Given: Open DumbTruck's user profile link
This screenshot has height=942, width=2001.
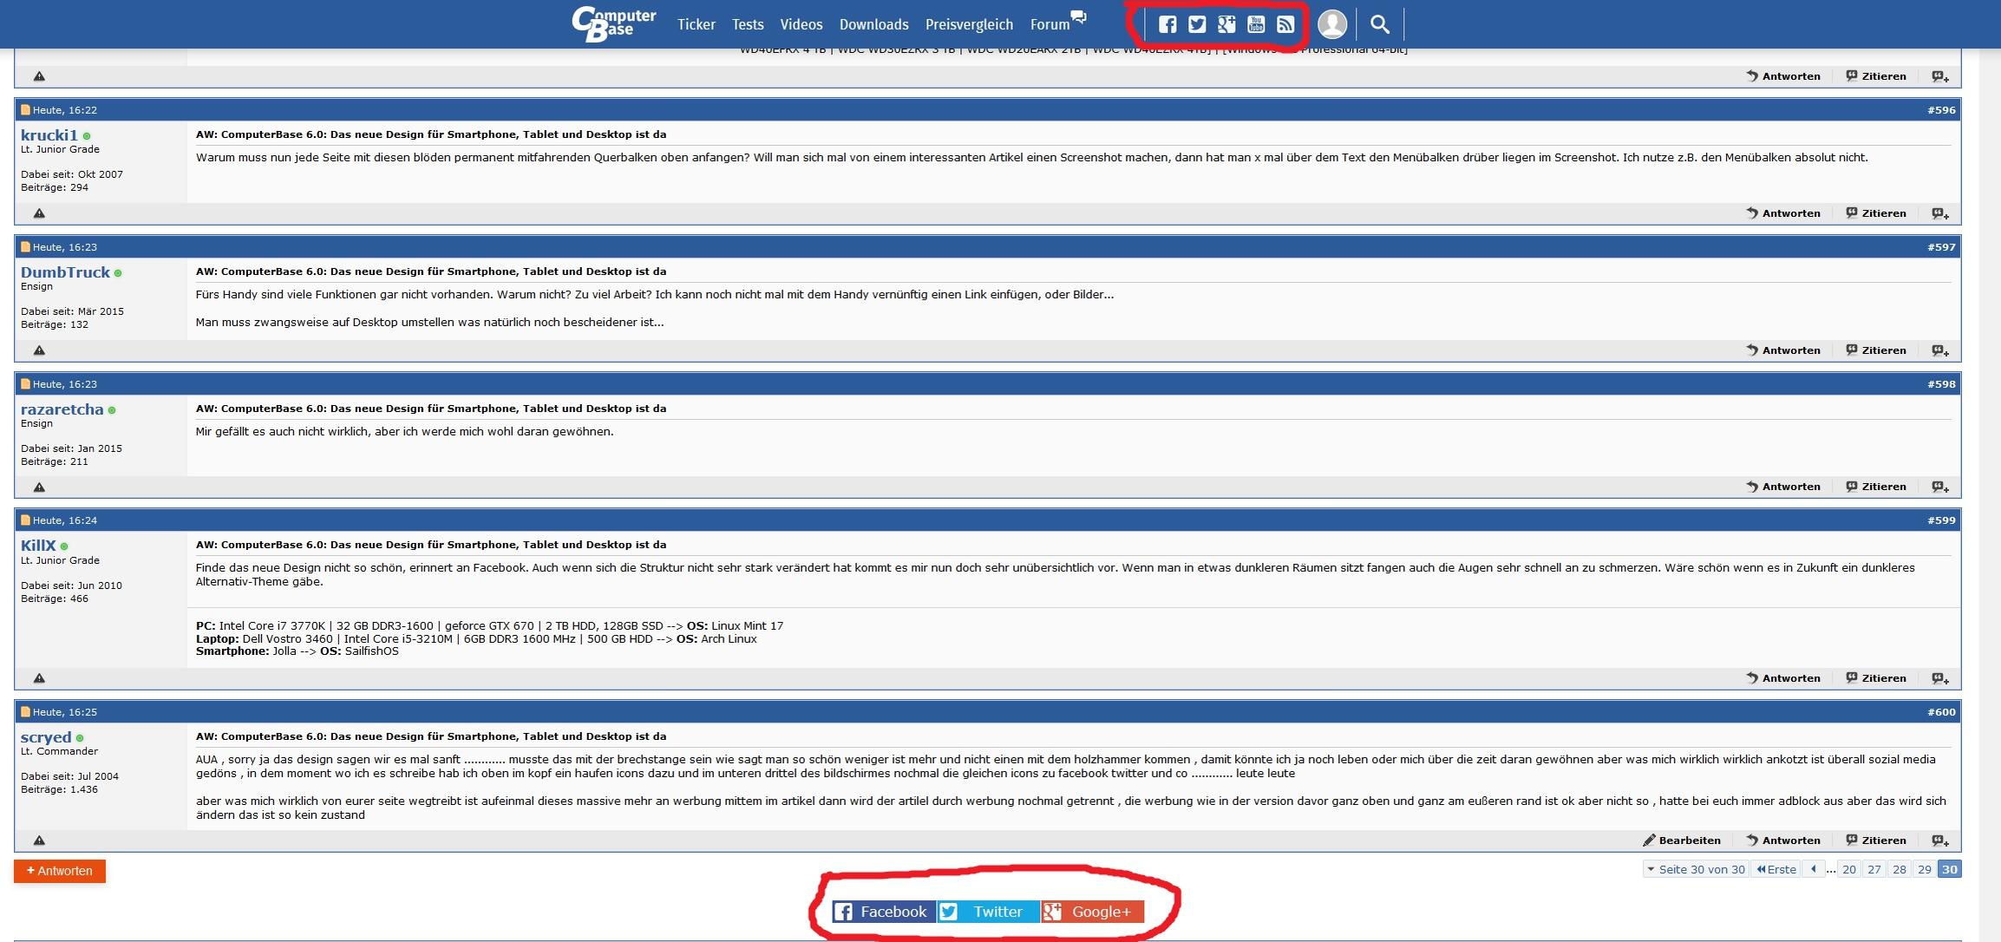Looking at the screenshot, I should pos(65,272).
